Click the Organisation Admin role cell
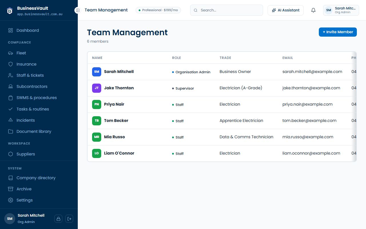Viewport: 366px width, 229px height. point(191,72)
